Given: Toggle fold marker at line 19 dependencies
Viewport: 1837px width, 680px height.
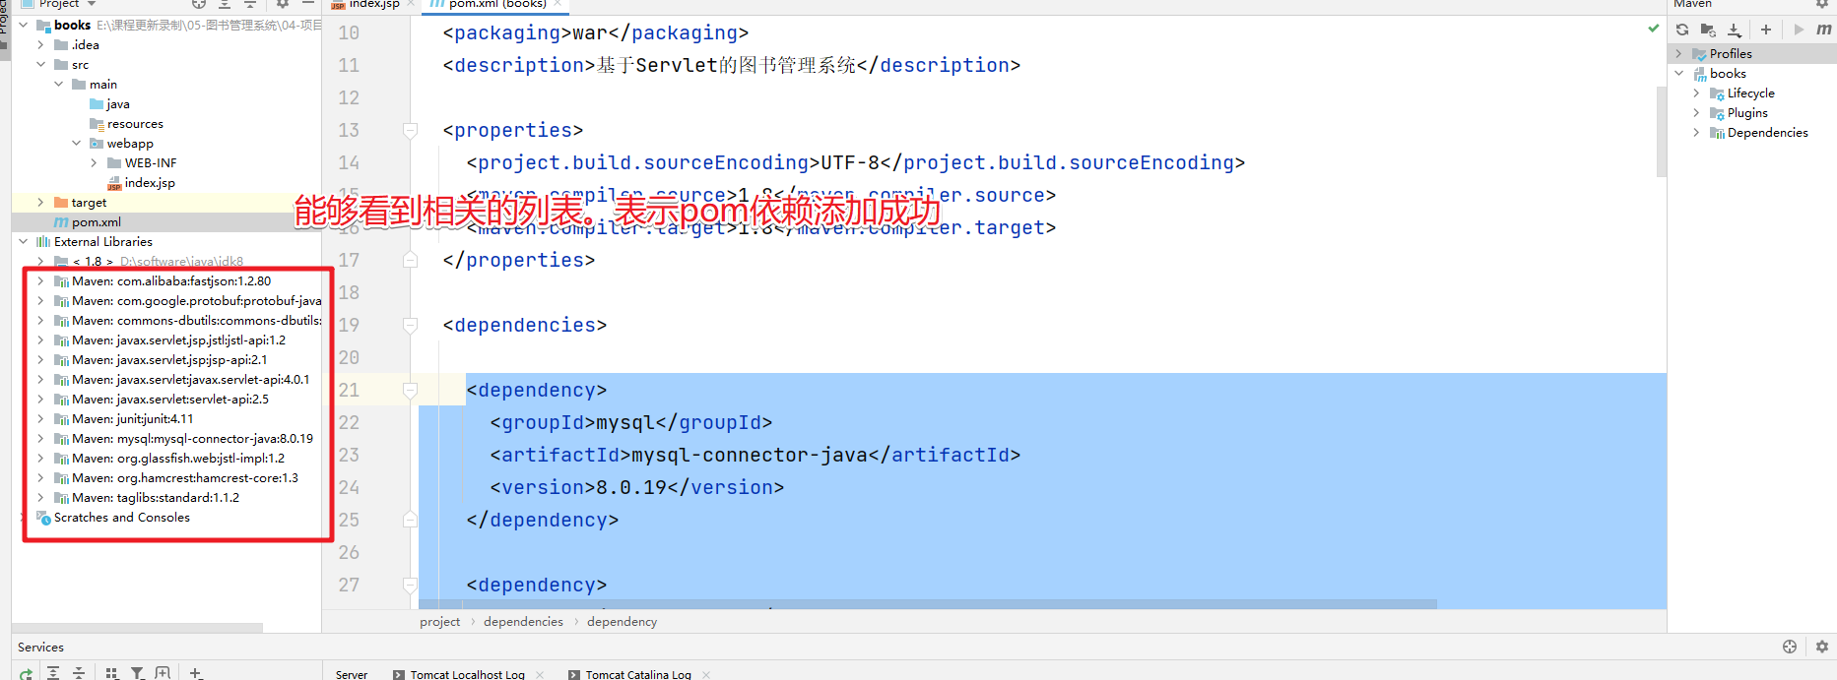Looking at the screenshot, I should [x=410, y=325].
